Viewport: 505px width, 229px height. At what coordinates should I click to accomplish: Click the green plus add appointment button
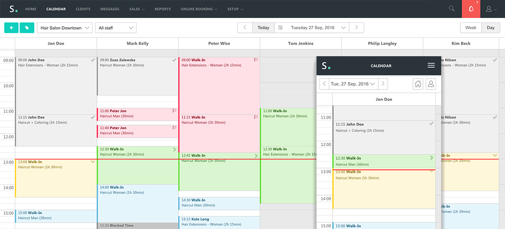click(x=11, y=28)
